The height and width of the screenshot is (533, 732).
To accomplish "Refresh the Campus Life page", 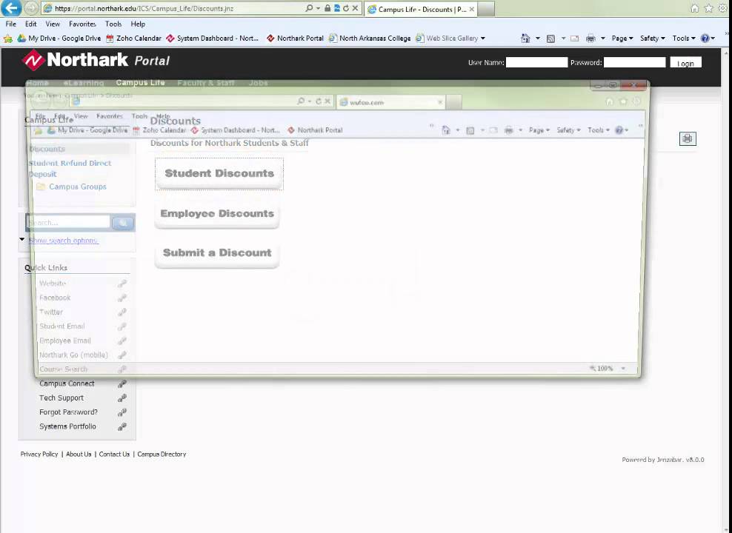I will [345, 8].
